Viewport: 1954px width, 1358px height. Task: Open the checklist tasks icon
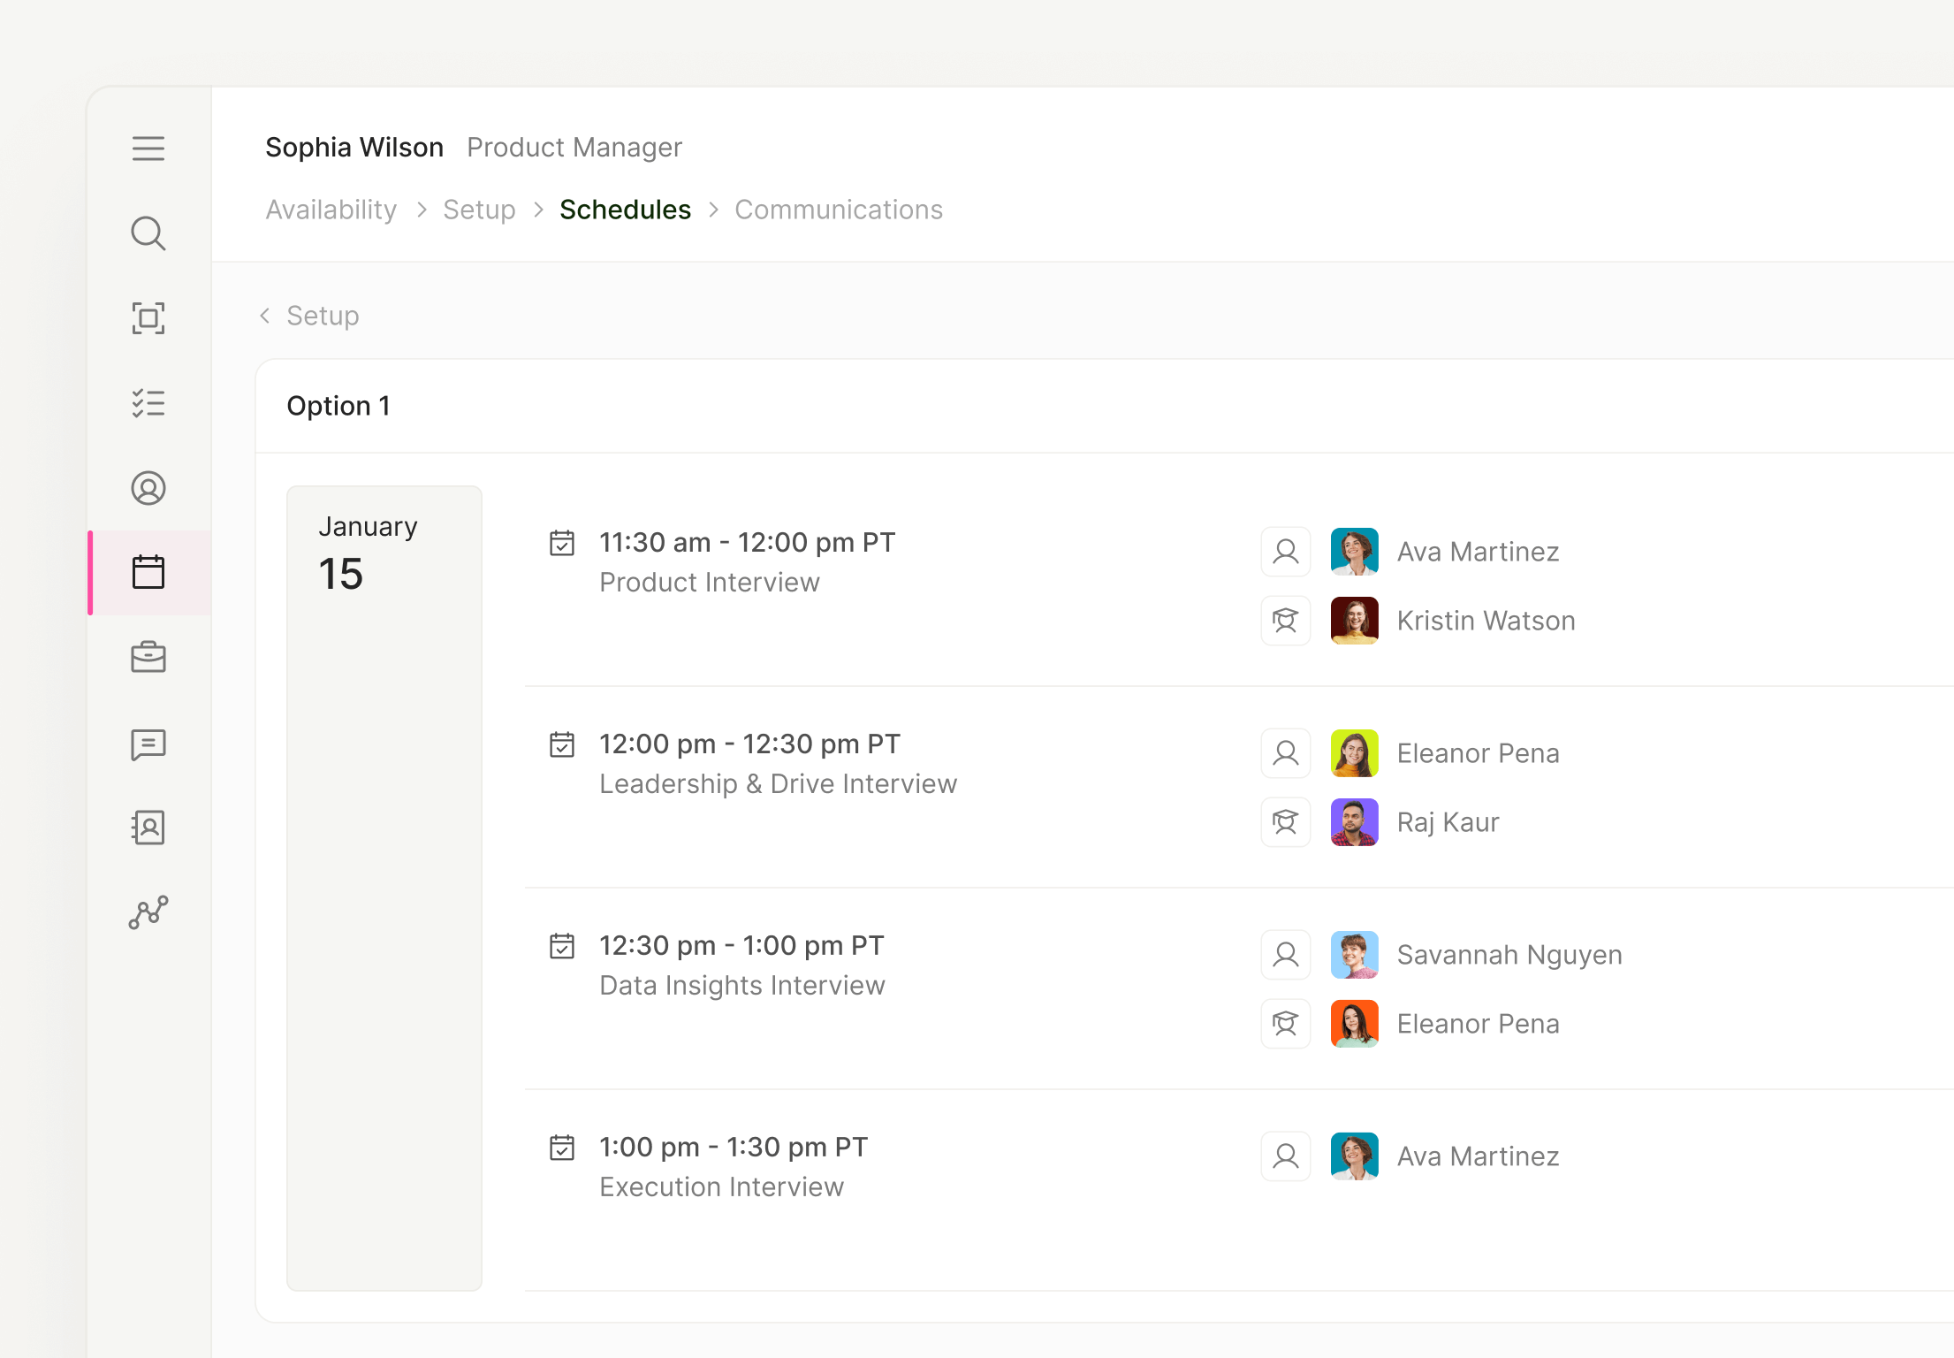148,403
